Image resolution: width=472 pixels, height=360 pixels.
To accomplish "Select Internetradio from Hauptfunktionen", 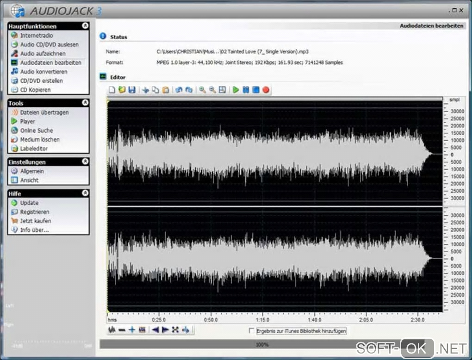I will click(37, 36).
